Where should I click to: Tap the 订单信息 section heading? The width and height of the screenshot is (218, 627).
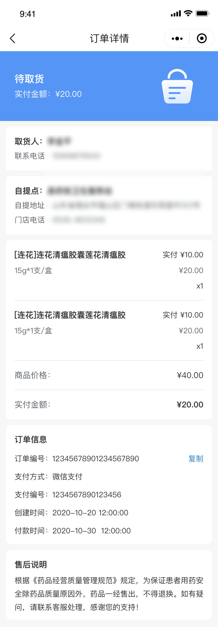[31, 439]
